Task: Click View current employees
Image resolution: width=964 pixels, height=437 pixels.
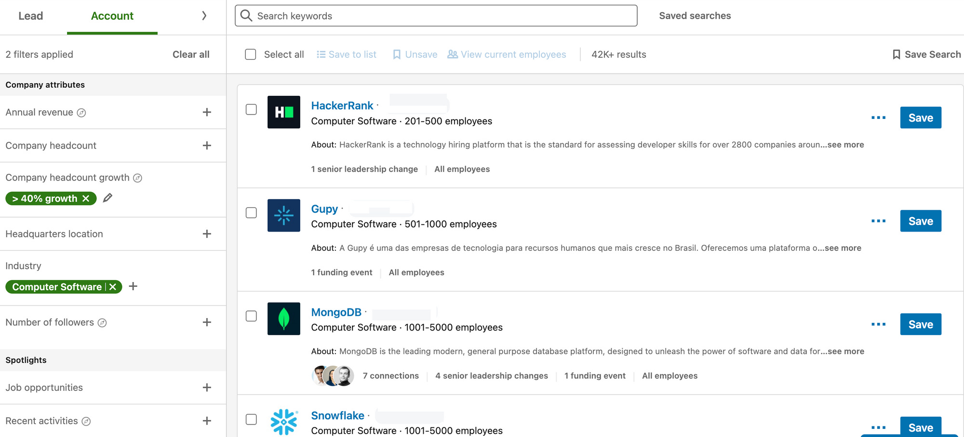Action: click(507, 54)
